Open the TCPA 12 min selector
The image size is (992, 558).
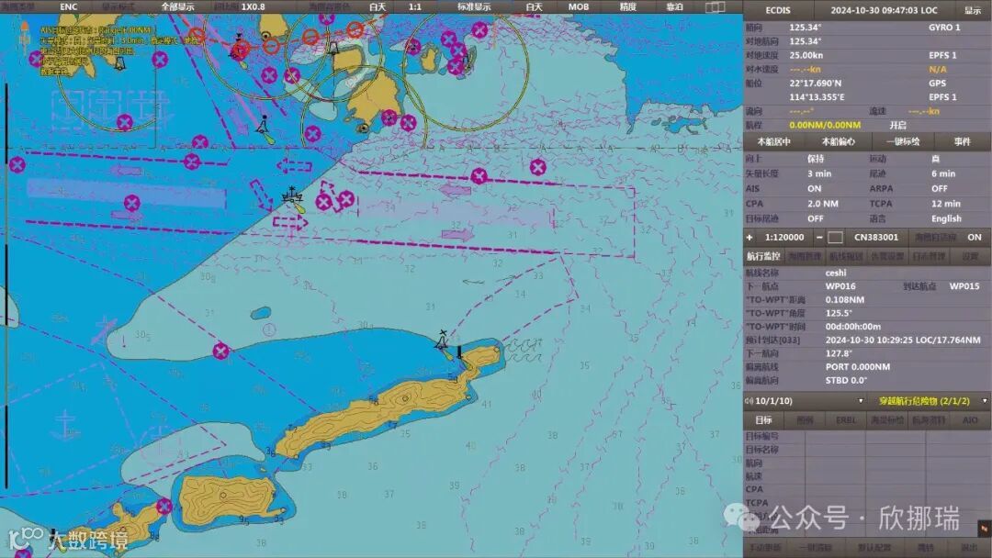[945, 204]
